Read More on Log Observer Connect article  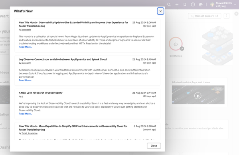click(25, 81)
